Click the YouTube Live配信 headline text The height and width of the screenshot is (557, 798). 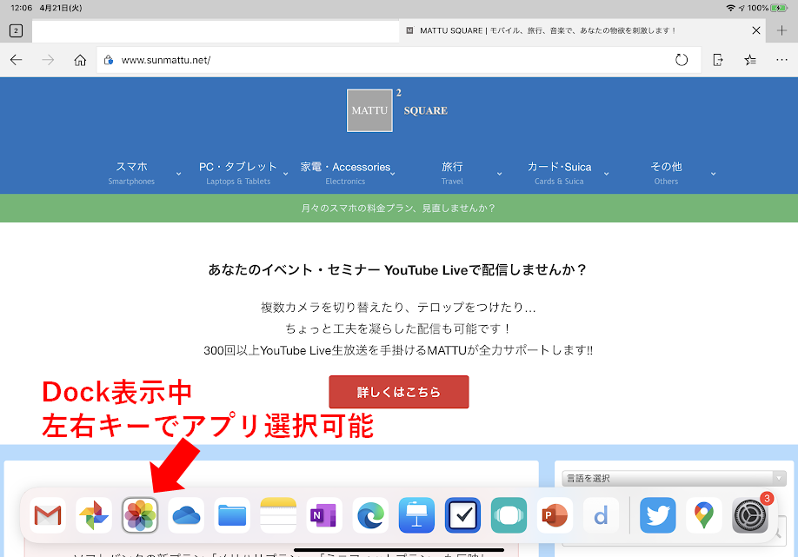(x=397, y=269)
